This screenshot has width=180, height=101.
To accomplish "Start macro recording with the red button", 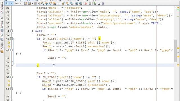I will (x=85, y=4).
